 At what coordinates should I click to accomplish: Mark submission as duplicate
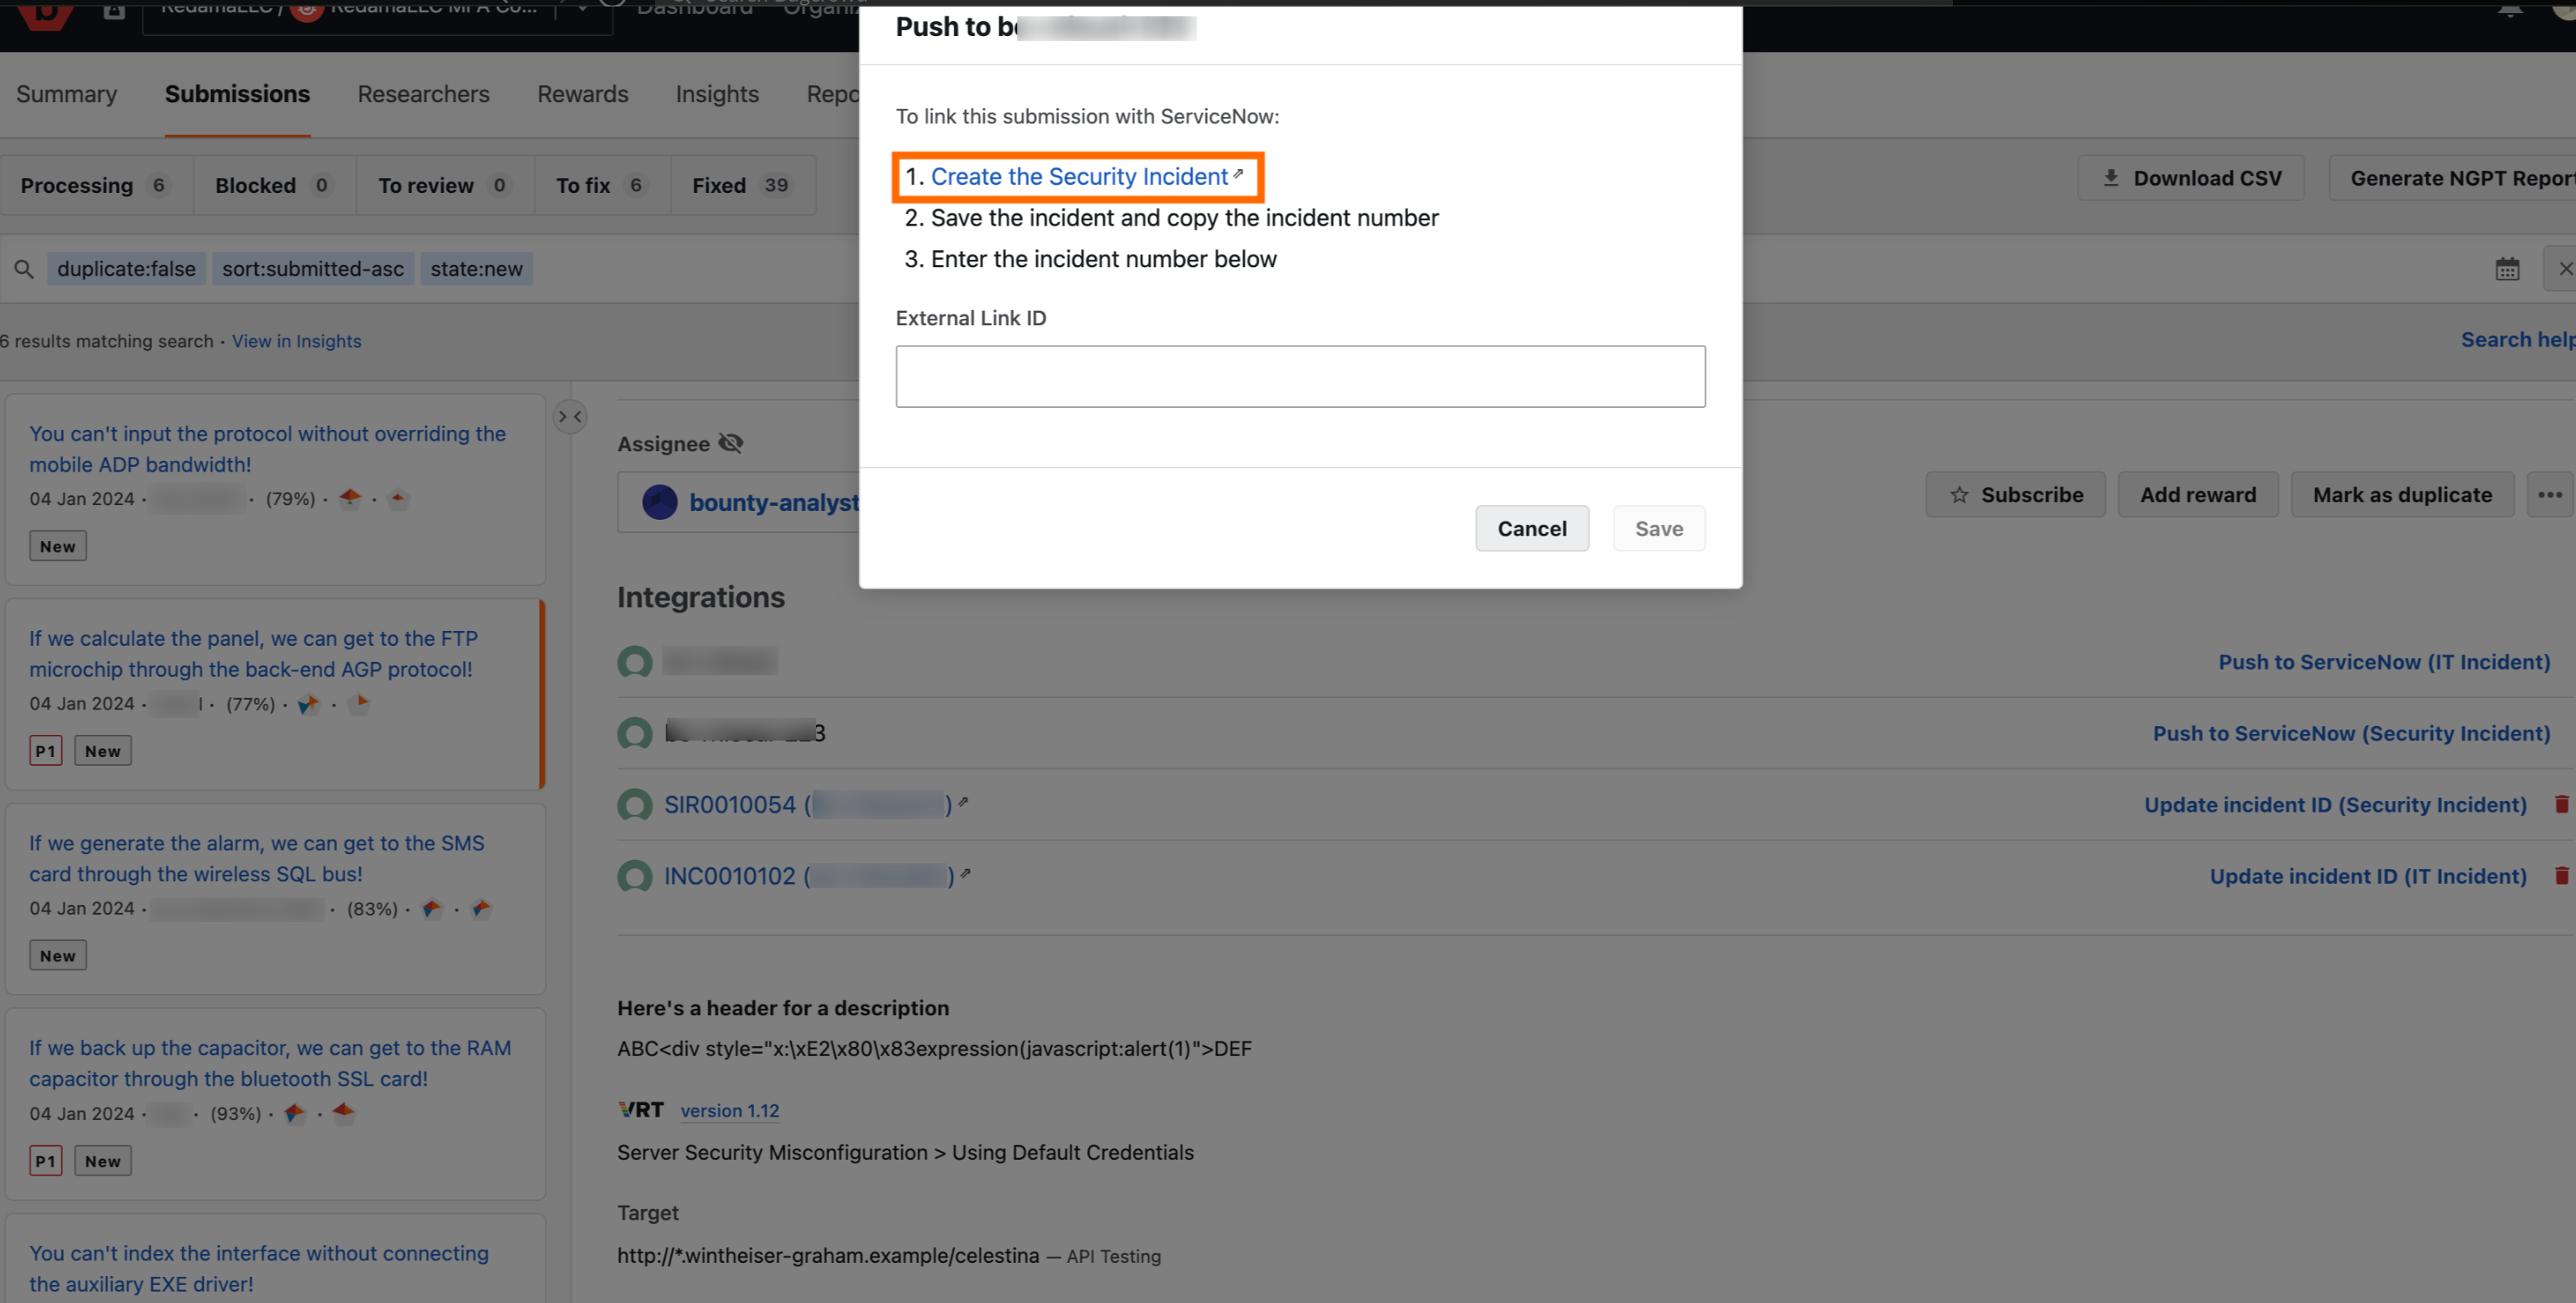[2402, 495]
